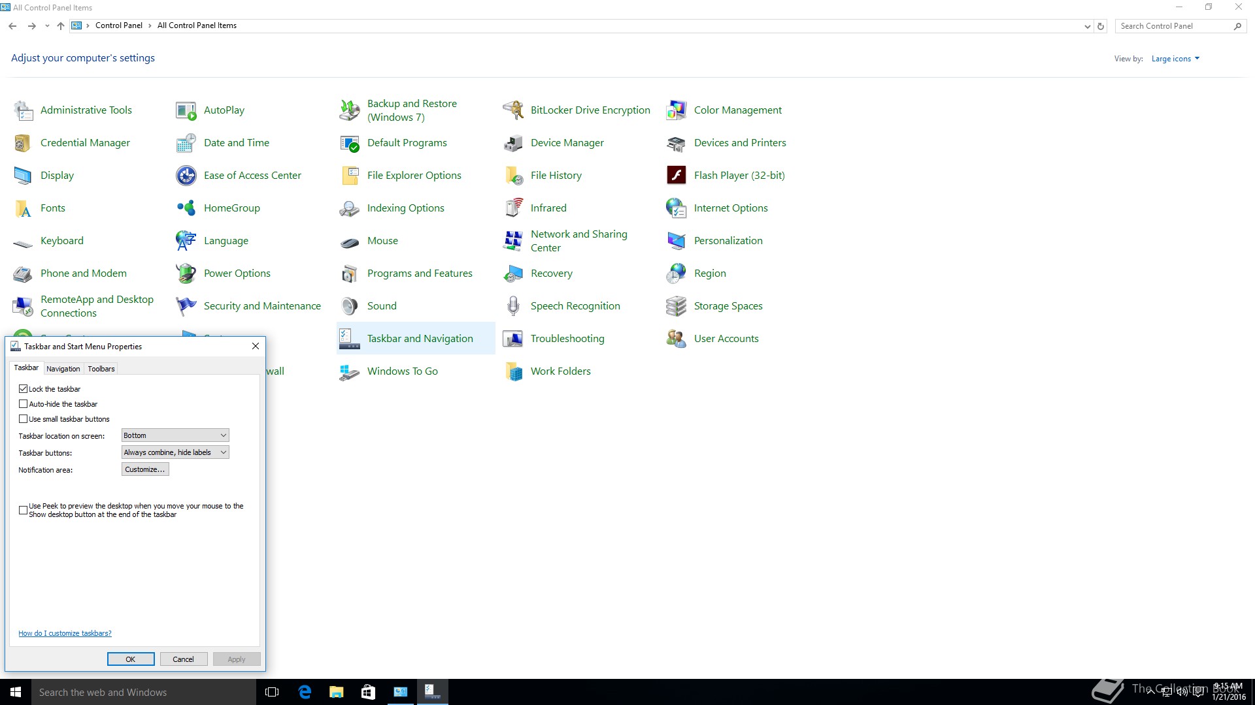Viewport: 1255px width, 705px height.
Task: Open the Speech Recognition icon
Action: click(x=513, y=306)
